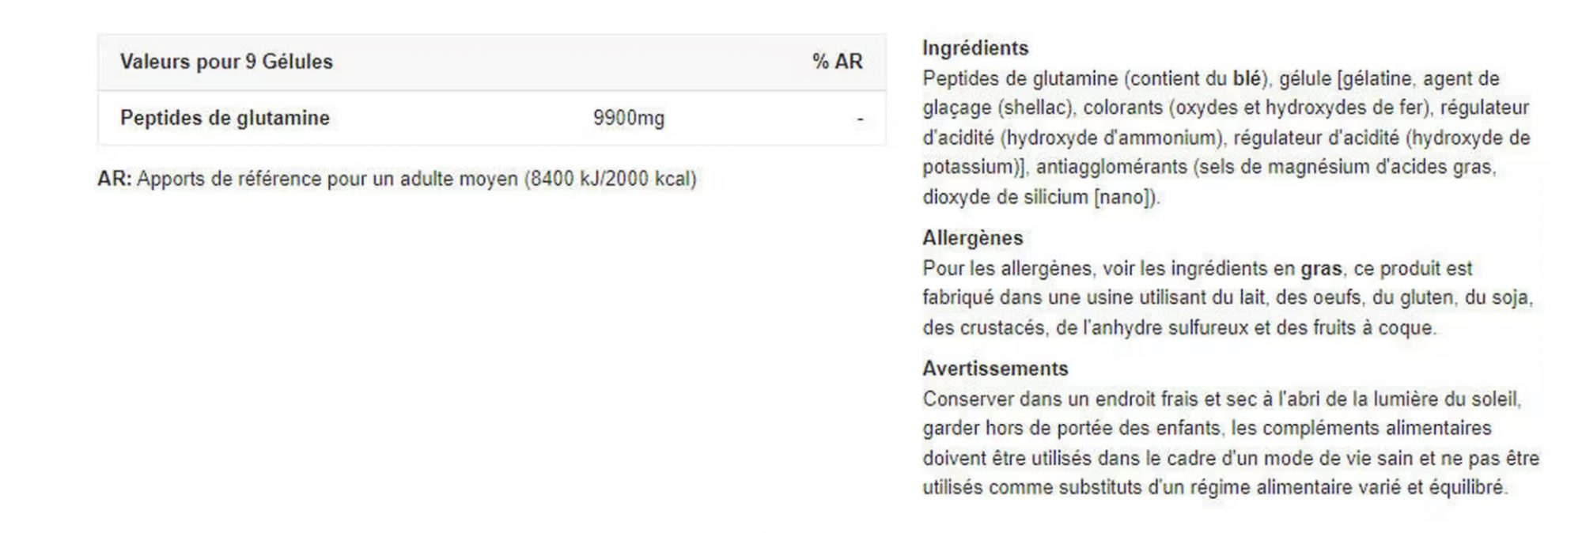Click the 'Ingrédients' heading
Screen dimensions: 1582x533
pyautogui.click(x=975, y=48)
